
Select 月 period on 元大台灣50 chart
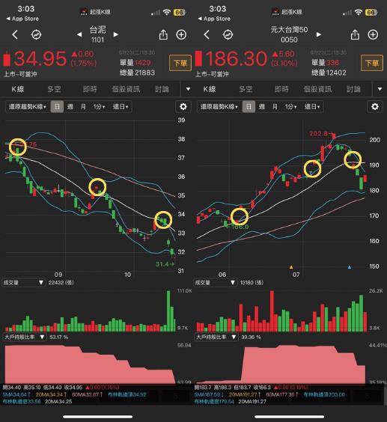pyautogui.click(x=275, y=106)
